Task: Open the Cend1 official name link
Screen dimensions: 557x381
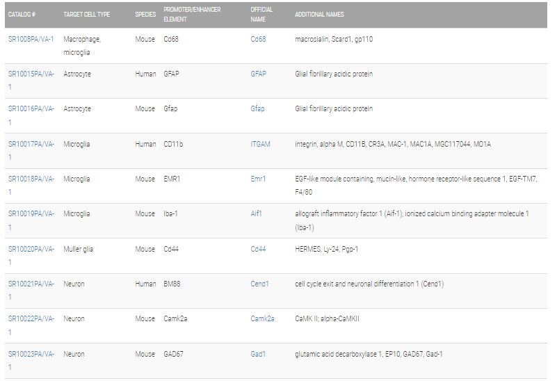Action: pyautogui.click(x=259, y=284)
